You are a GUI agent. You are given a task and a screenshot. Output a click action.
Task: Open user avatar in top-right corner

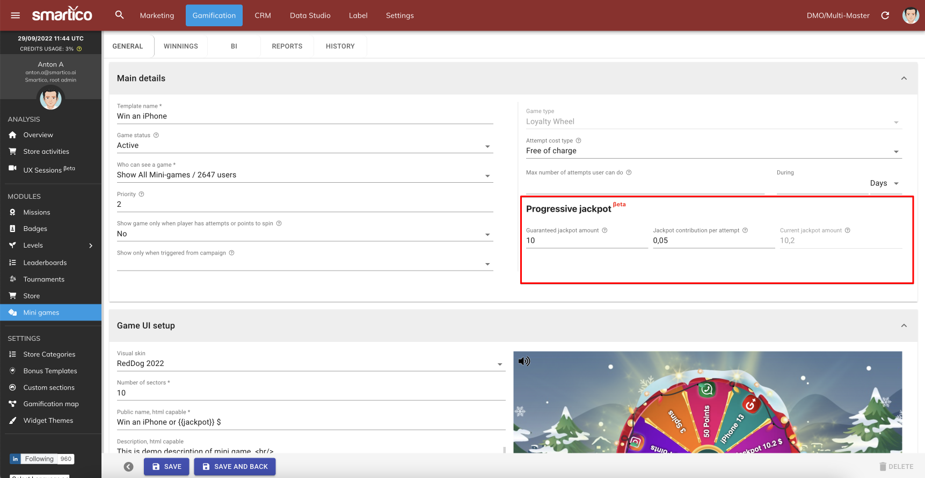point(911,16)
